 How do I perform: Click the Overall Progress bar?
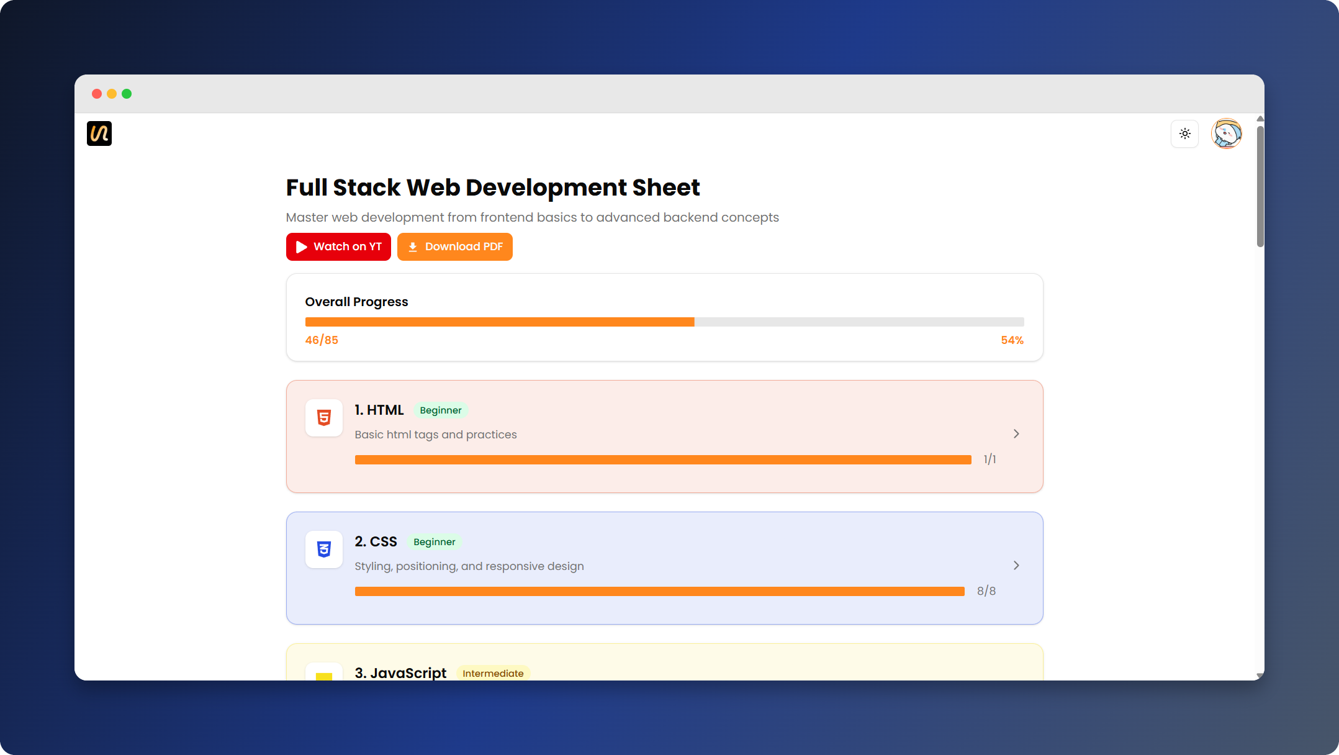[x=664, y=322]
